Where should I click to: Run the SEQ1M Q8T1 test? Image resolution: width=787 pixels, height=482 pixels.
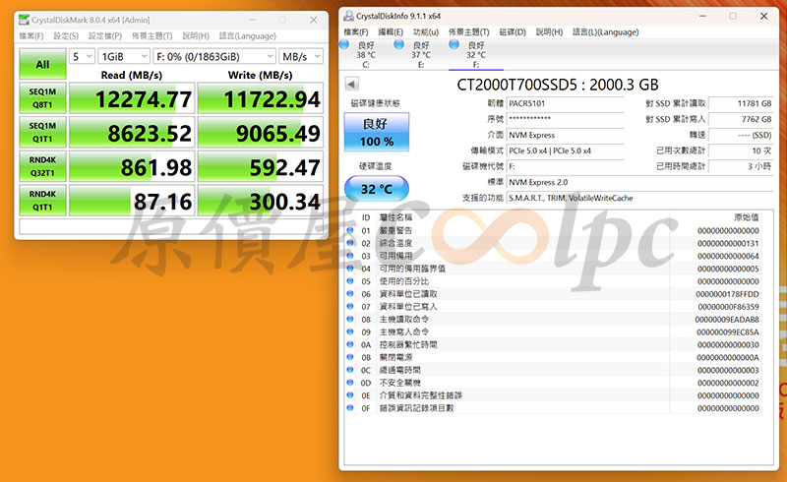(x=42, y=98)
